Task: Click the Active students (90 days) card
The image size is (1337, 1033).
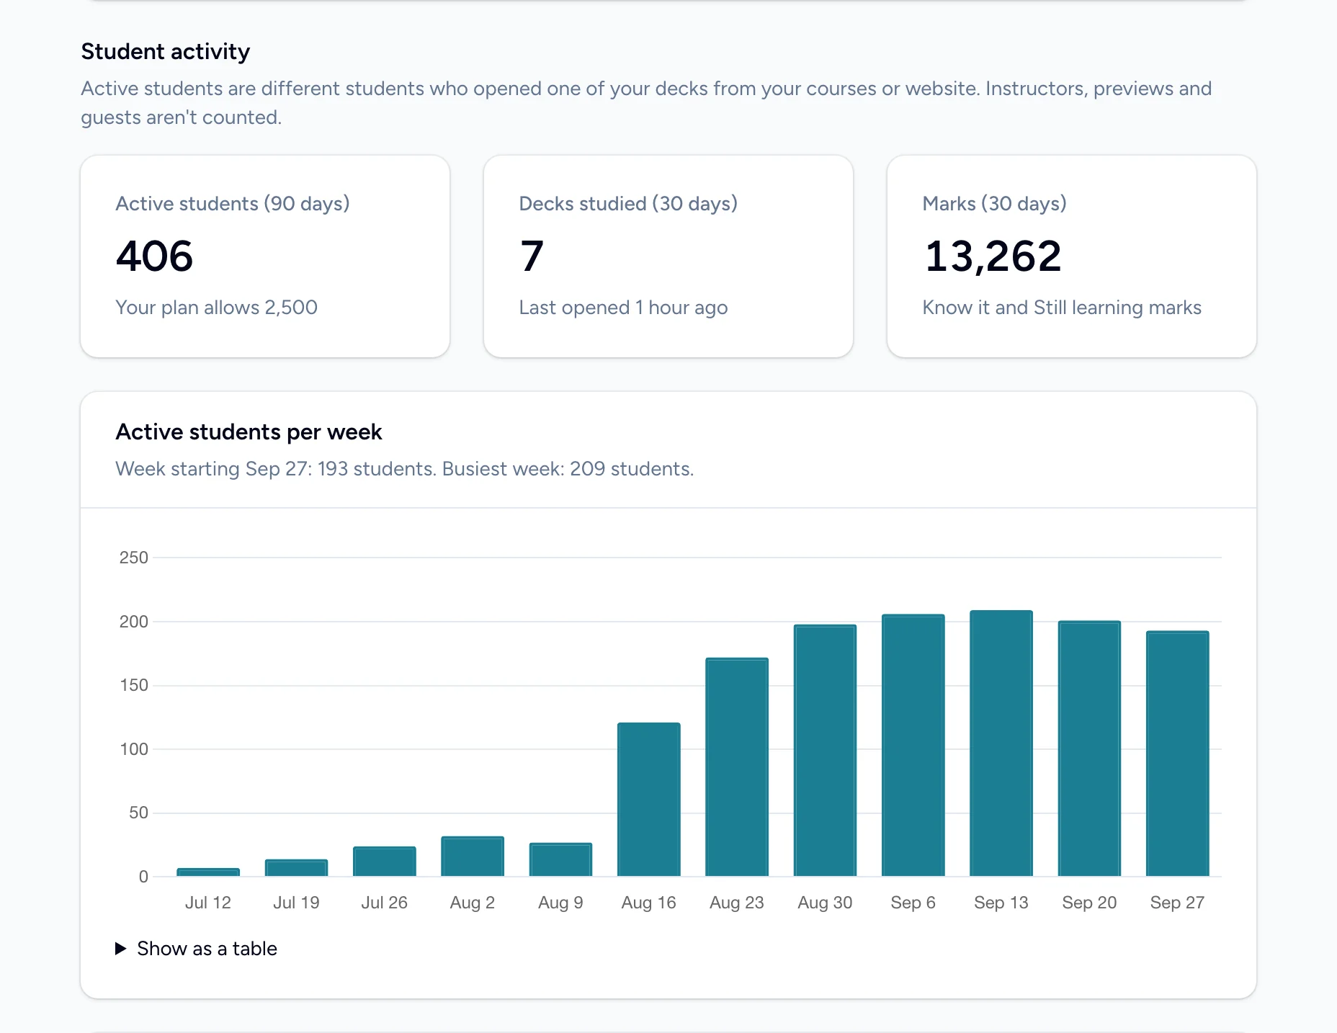Action: tap(265, 256)
